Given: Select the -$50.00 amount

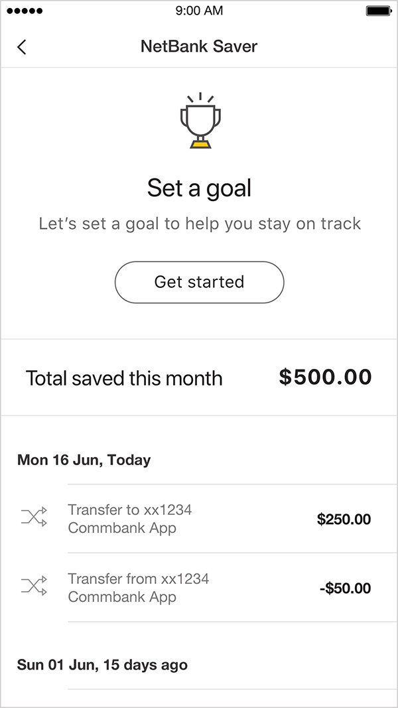Looking at the screenshot, I should click(x=346, y=588).
